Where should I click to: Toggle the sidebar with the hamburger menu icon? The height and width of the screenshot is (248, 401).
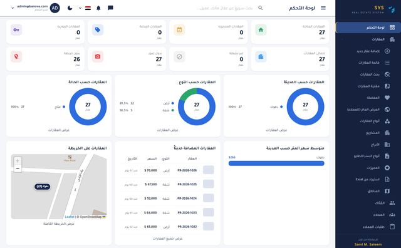pyautogui.click(x=323, y=8)
